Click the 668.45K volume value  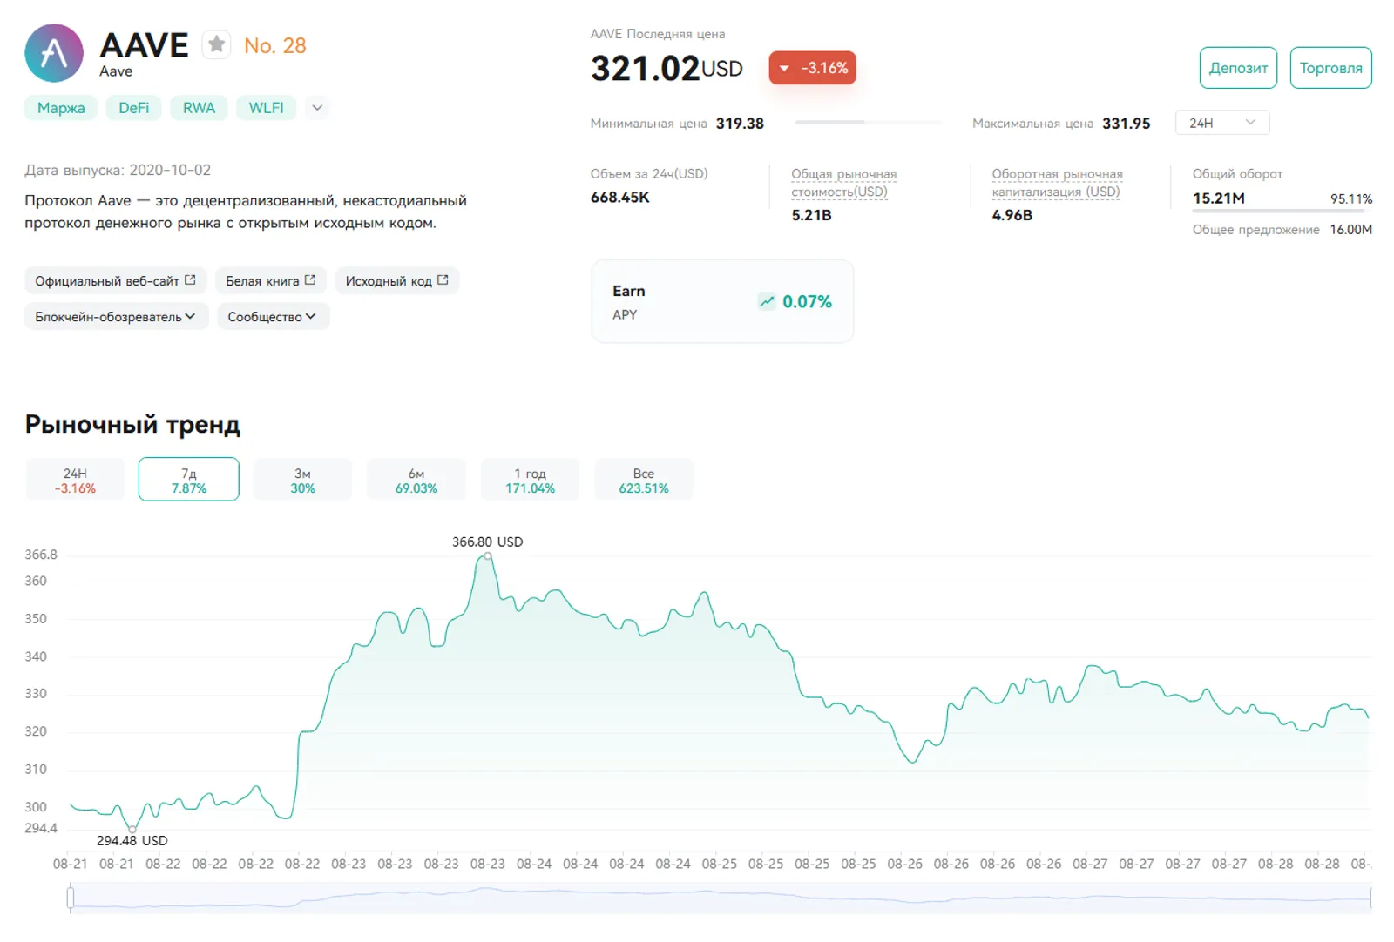coord(620,198)
